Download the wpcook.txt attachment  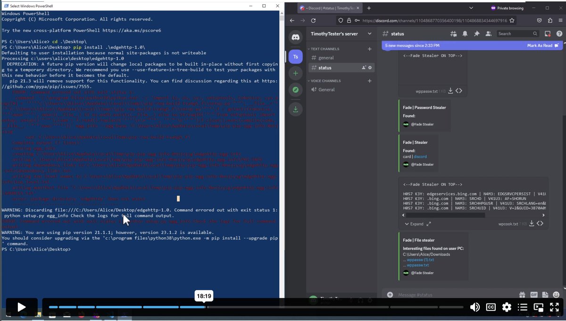(531, 223)
